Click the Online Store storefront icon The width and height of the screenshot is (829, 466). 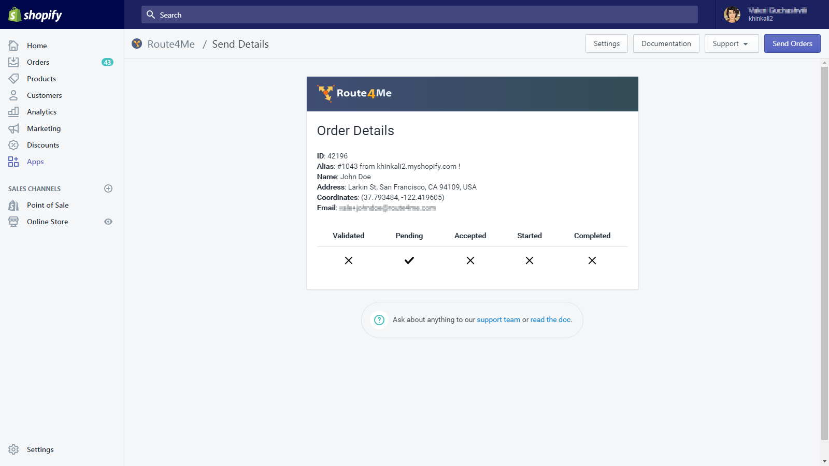coord(13,222)
